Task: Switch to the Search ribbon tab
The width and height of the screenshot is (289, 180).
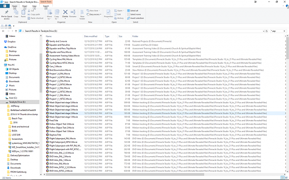Action: click(46, 6)
